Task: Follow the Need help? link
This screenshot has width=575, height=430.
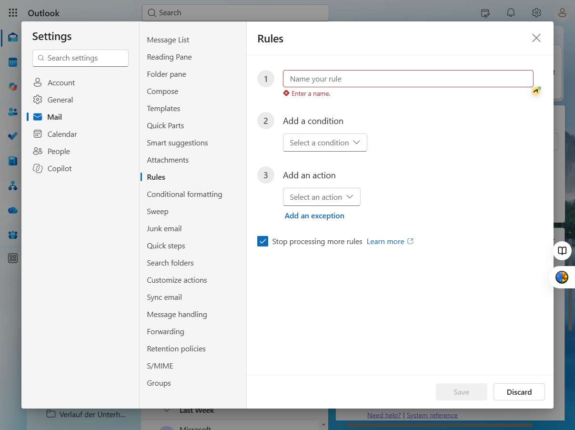Action: pyautogui.click(x=384, y=415)
